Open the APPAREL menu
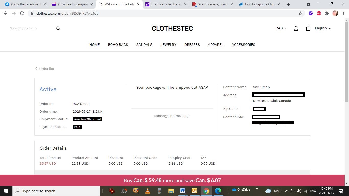This screenshot has width=349, height=196. pyautogui.click(x=216, y=45)
